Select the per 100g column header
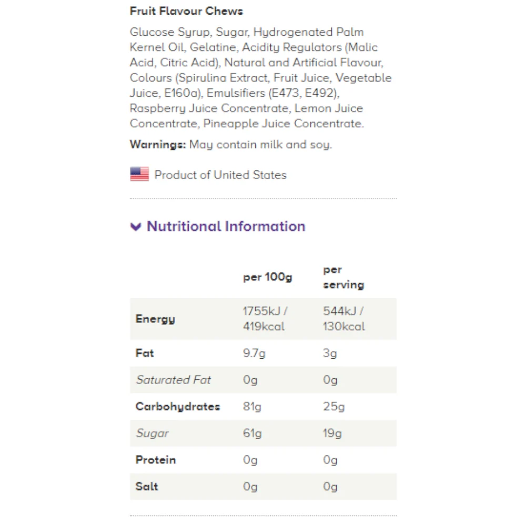The height and width of the screenshot is (526, 526). (268, 277)
